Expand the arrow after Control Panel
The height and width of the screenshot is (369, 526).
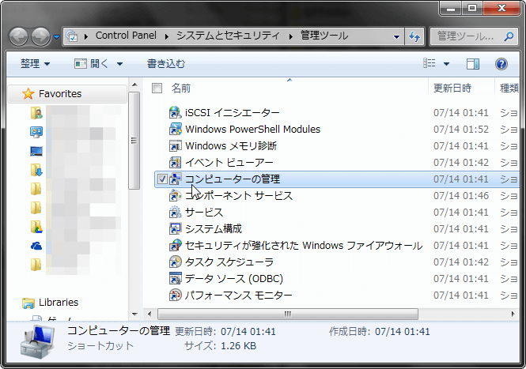(x=167, y=36)
